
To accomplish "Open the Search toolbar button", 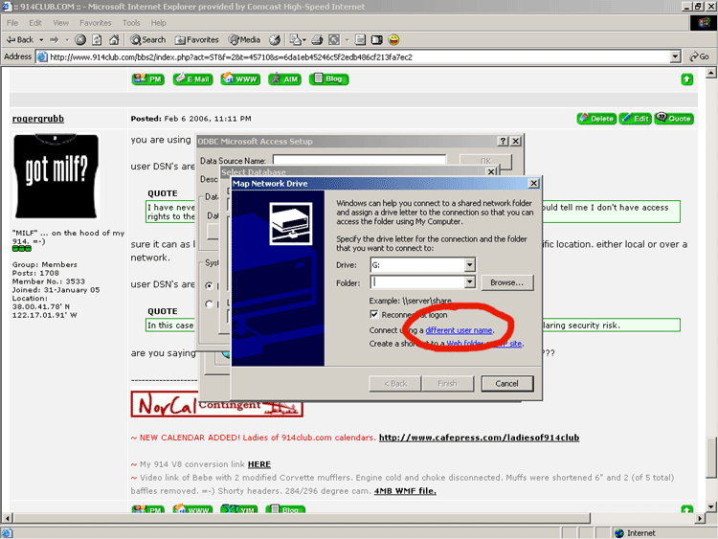I will 147,40.
